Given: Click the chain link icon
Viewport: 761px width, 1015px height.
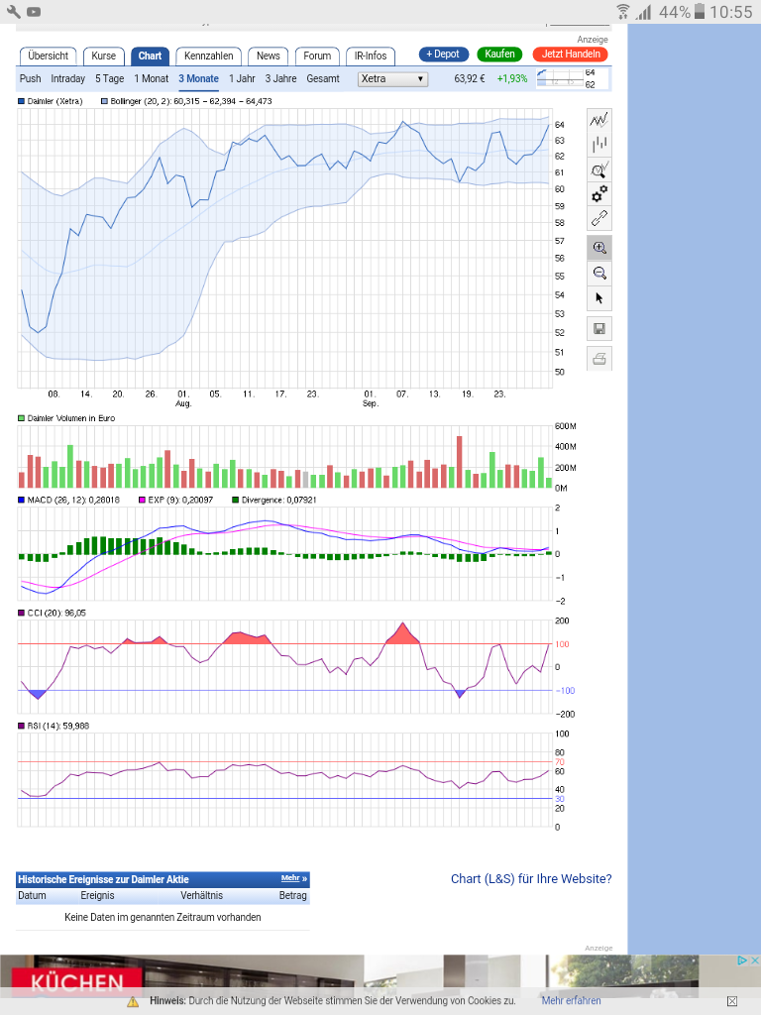Looking at the screenshot, I should [x=599, y=218].
